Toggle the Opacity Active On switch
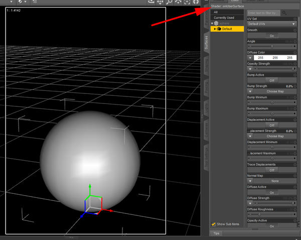The width and height of the screenshot is (301, 240). [272, 226]
